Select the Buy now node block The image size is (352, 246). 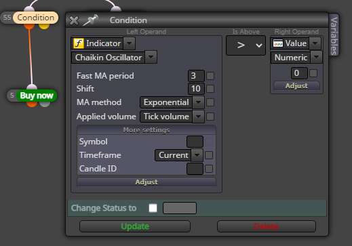click(37, 96)
